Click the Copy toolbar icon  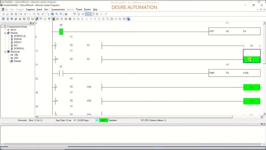pos(34,14)
